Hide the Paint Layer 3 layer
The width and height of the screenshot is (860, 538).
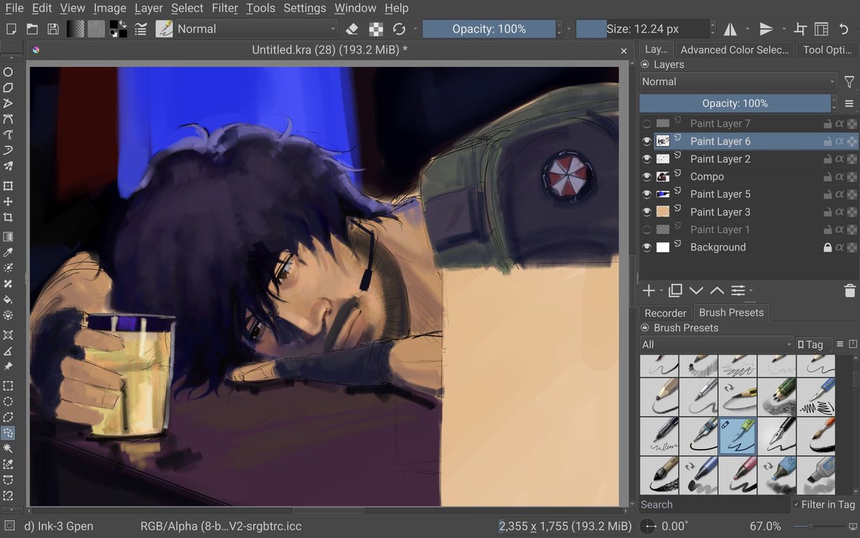(x=647, y=212)
